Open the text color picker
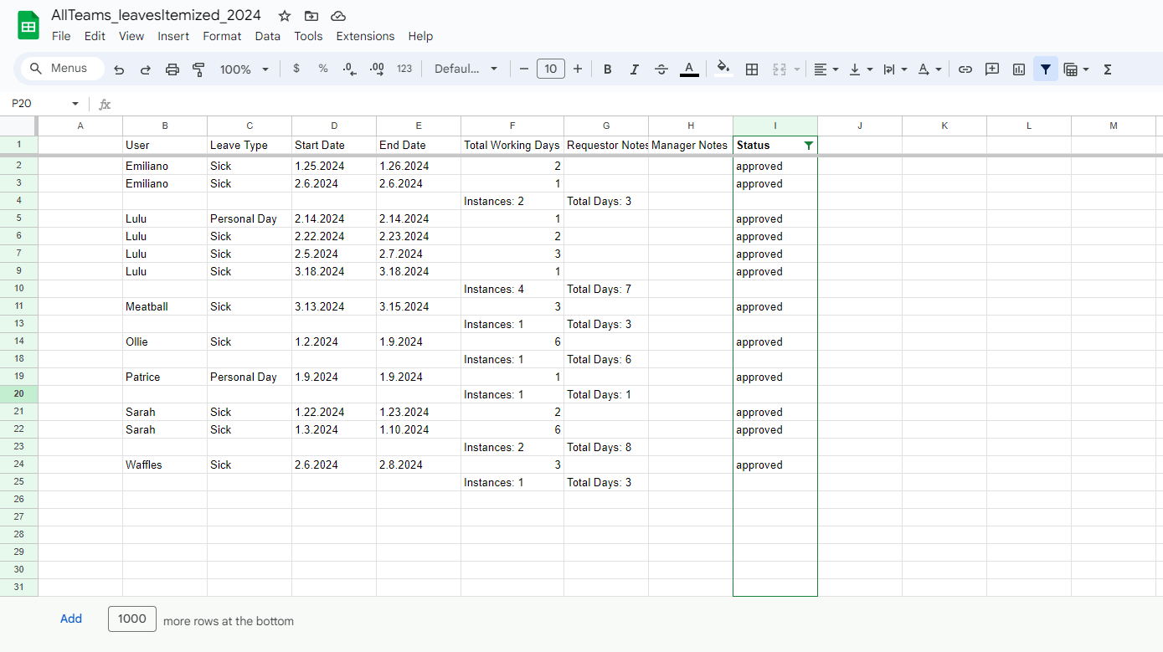 pos(689,69)
